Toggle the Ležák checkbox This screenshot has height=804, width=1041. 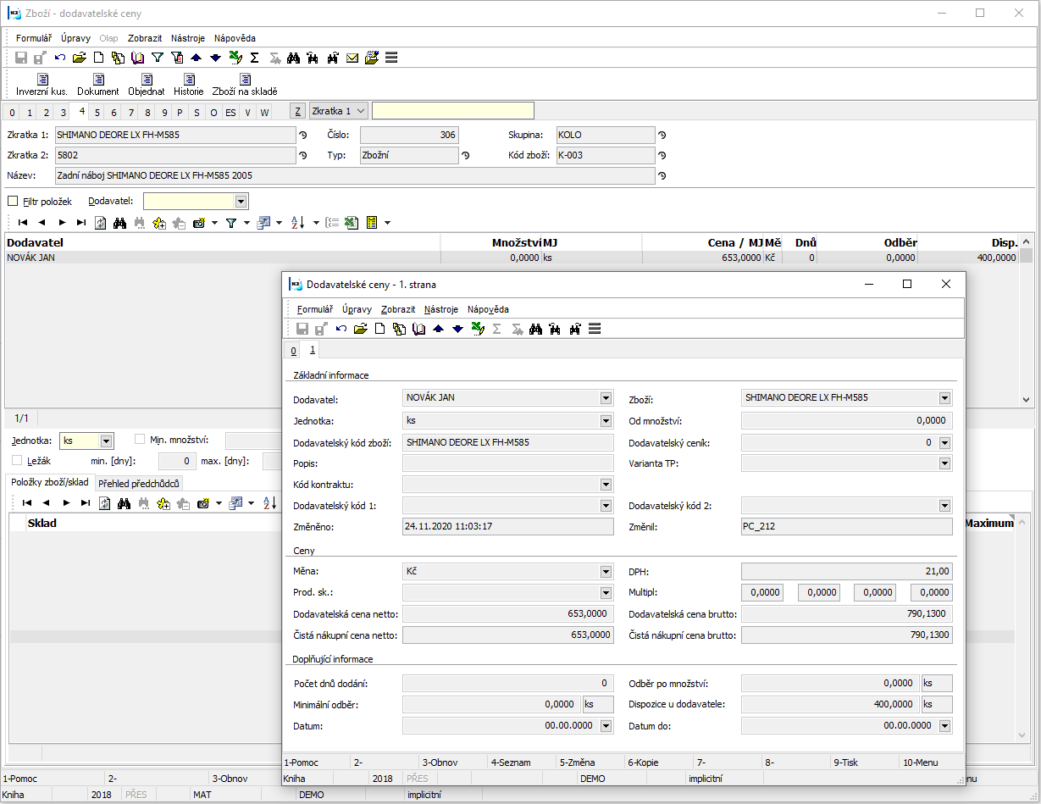[x=18, y=460]
